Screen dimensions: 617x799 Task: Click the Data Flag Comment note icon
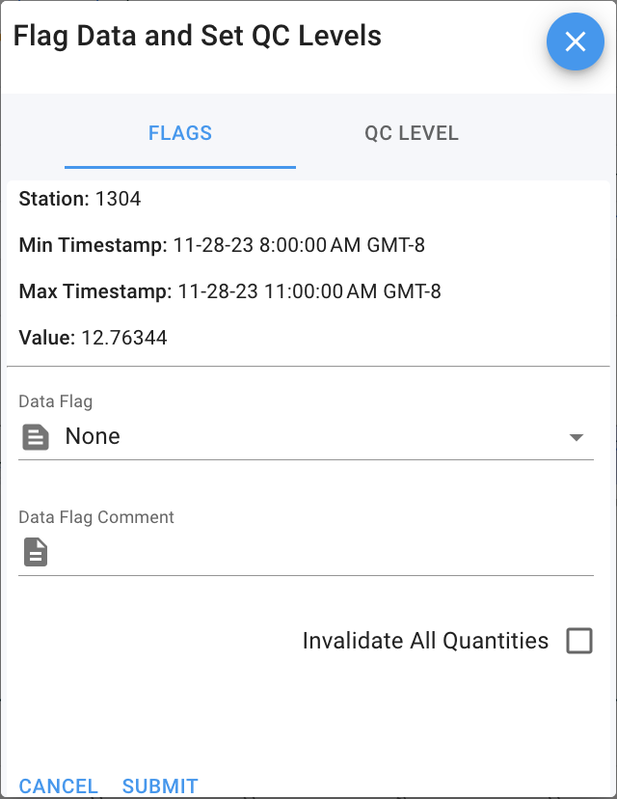35,552
